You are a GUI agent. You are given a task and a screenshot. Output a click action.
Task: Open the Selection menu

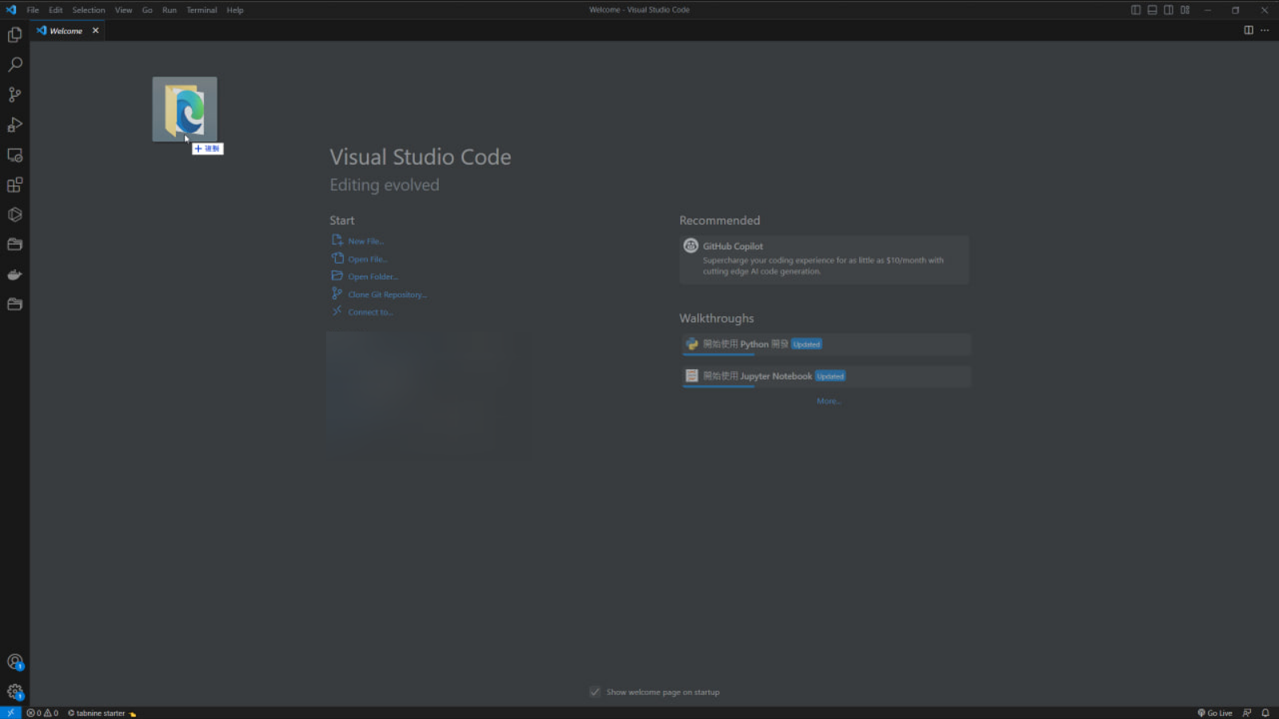(x=89, y=10)
